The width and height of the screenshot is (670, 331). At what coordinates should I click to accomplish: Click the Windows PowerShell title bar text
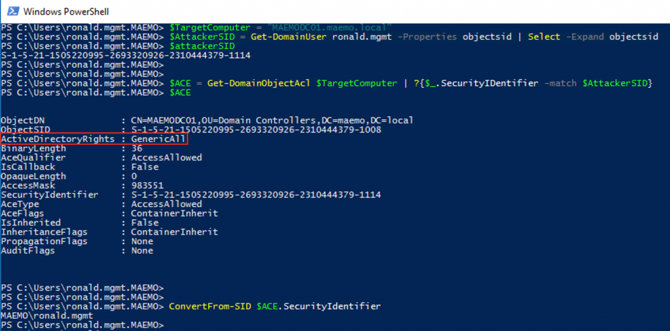click(67, 12)
